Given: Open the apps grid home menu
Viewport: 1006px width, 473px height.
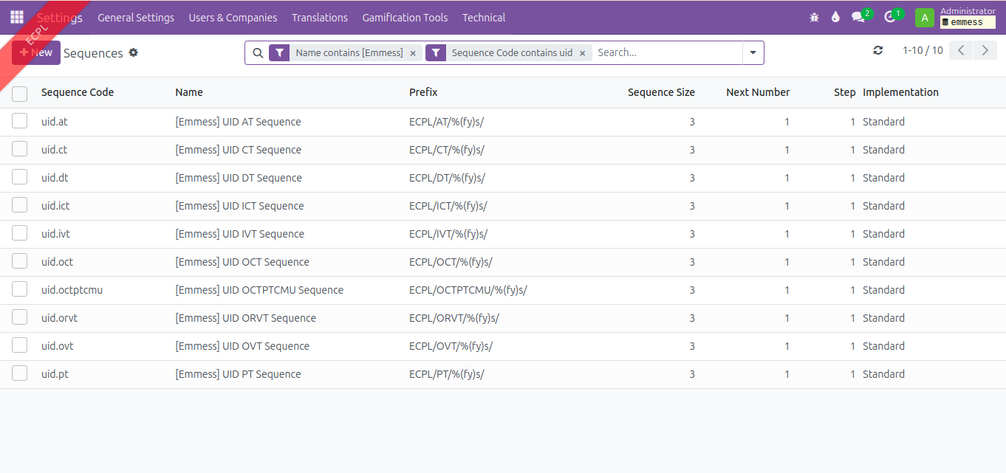Looking at the screenshot, I should (x=16, y=17).
